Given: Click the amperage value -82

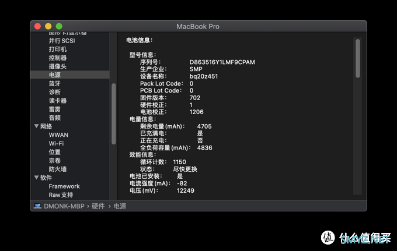Looking at the screenshot, I should pyautogui.click(x=182, y=183).
